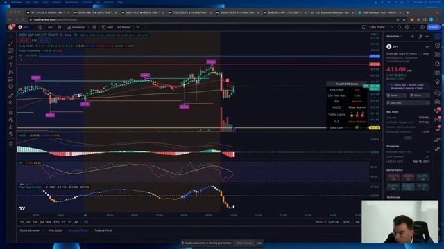Screen dimensions: 444x249
Task: Collapse the indicator legend arrow
Action: [22, 60]
